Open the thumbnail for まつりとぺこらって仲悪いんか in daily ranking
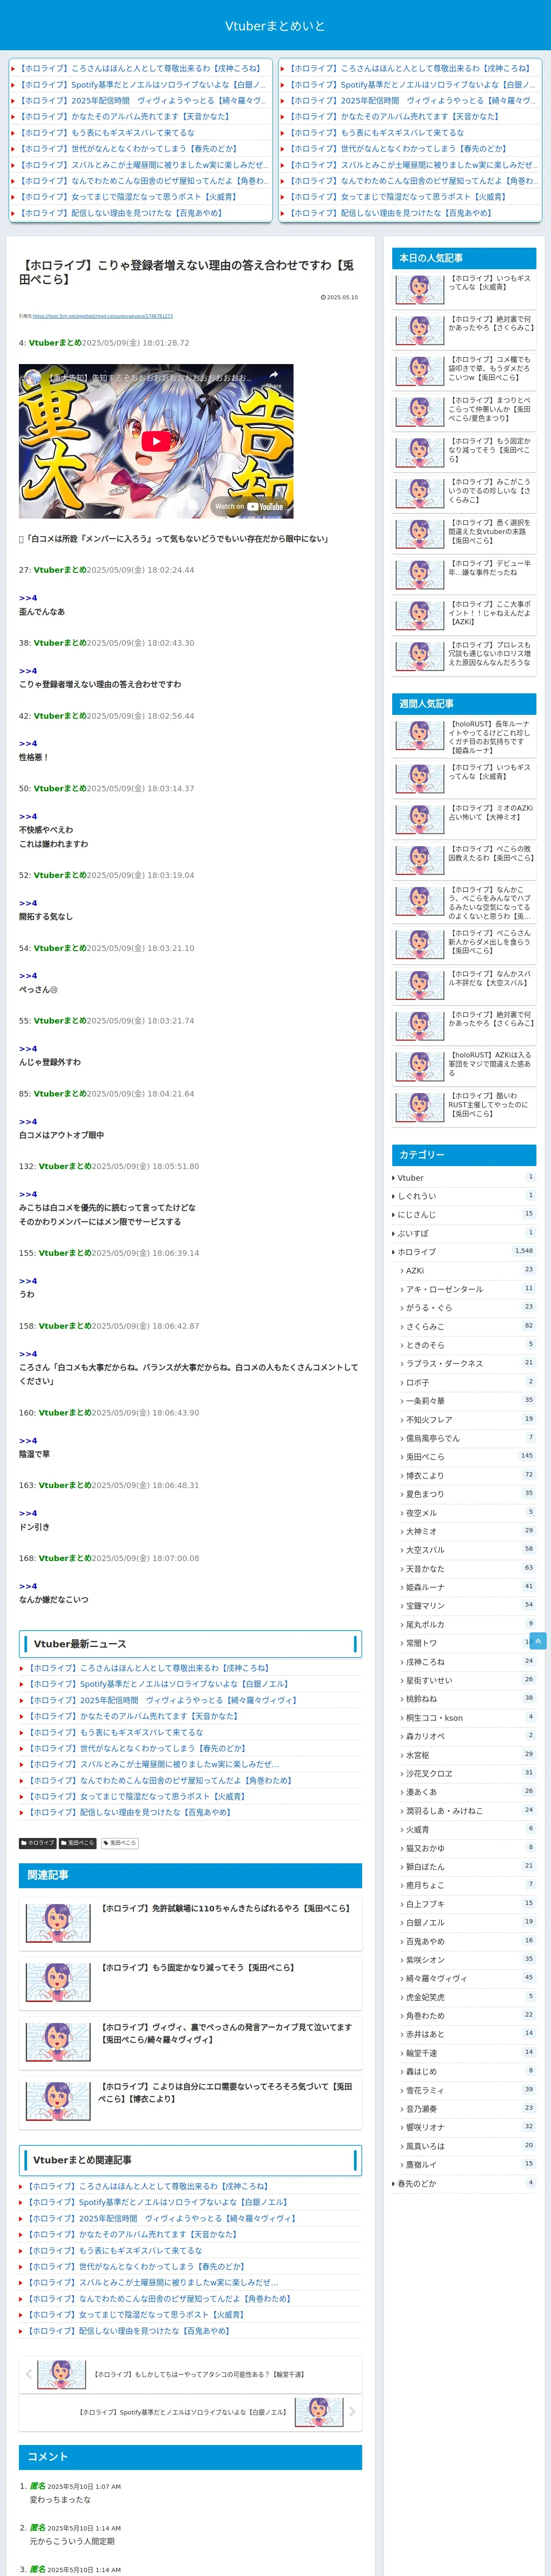The image size is (551, 2576). [x=420, y=412]
